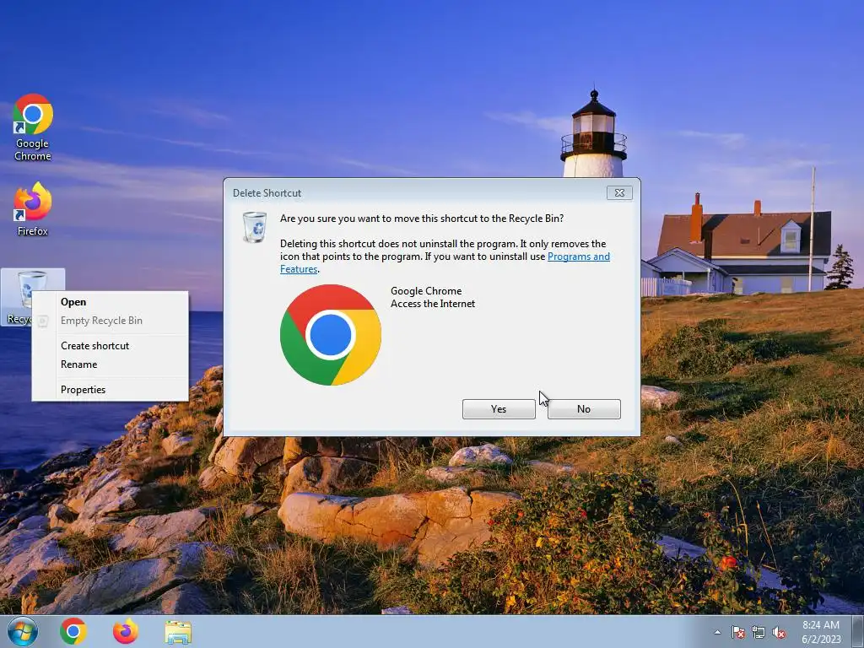
Task: Choose Empty Recycle Bin menu entry
Action: click(x=111, y=321)
